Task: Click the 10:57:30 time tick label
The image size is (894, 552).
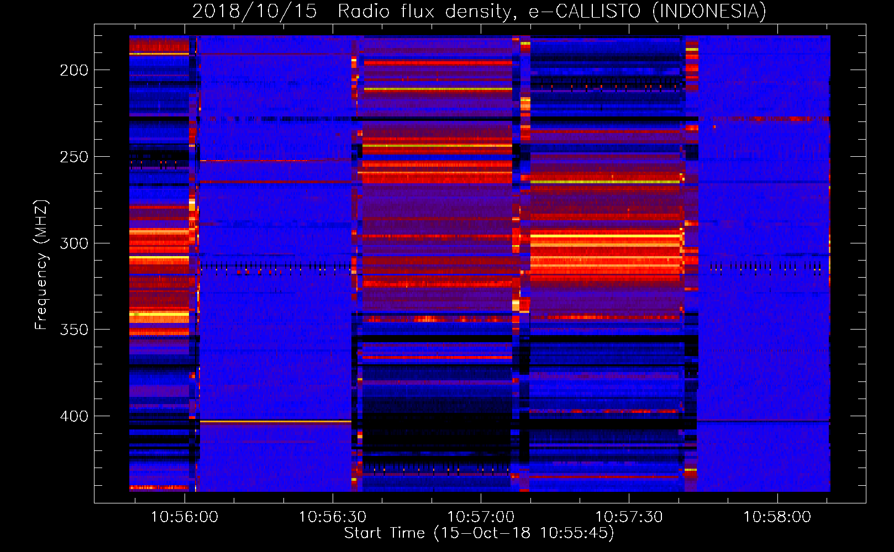Action: 629,517
